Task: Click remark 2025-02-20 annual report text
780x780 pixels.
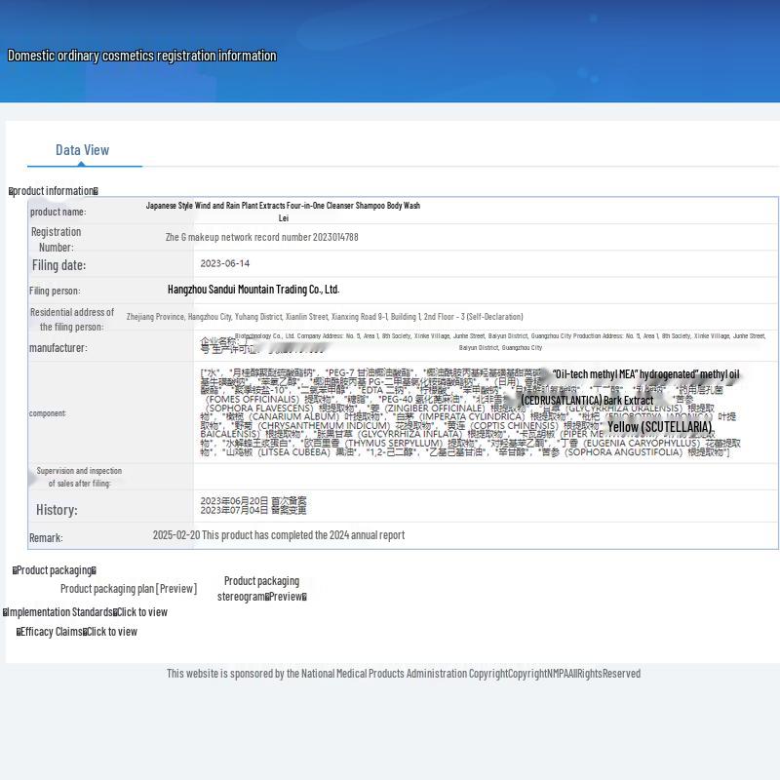Action: point(279,535)
